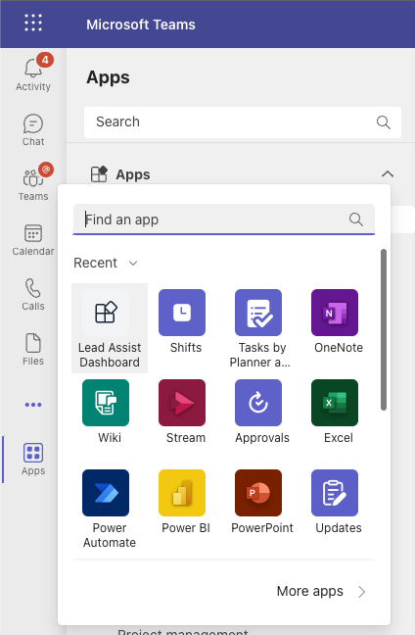
Task: Open the Activity feed
Action: pos(33,73)
